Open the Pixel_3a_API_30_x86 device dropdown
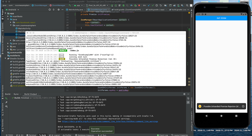Screen dimensions: 252x136 tap(97, 5)
